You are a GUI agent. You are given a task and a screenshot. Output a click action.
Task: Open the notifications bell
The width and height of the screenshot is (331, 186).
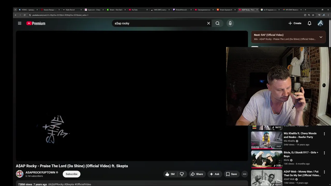tap(309, 23)
